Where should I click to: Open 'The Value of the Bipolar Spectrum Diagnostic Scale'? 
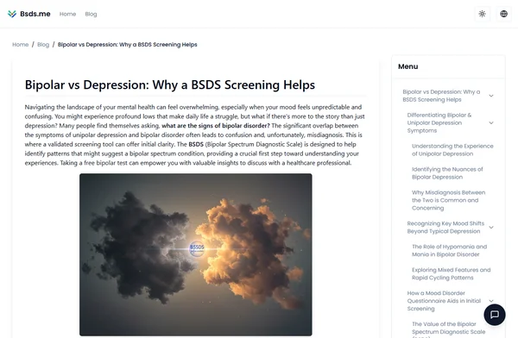[x=448, y=329]
